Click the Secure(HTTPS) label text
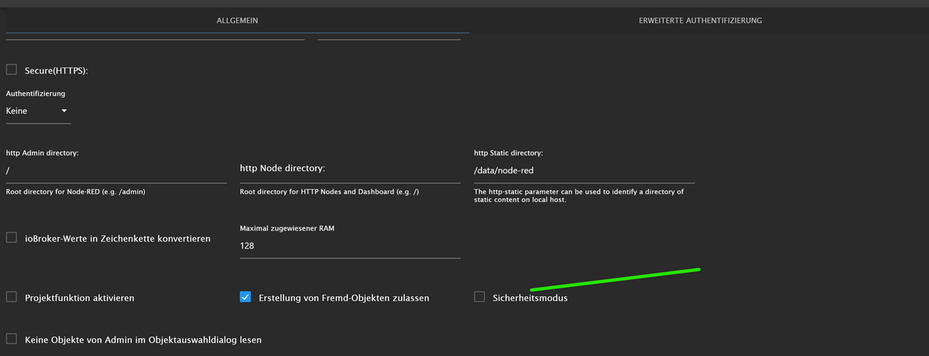929x356 pixels. click(57, 71)
